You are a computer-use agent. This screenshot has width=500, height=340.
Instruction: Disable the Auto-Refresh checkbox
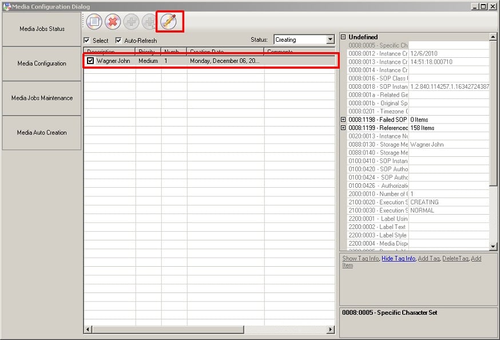tap(118, 41)
